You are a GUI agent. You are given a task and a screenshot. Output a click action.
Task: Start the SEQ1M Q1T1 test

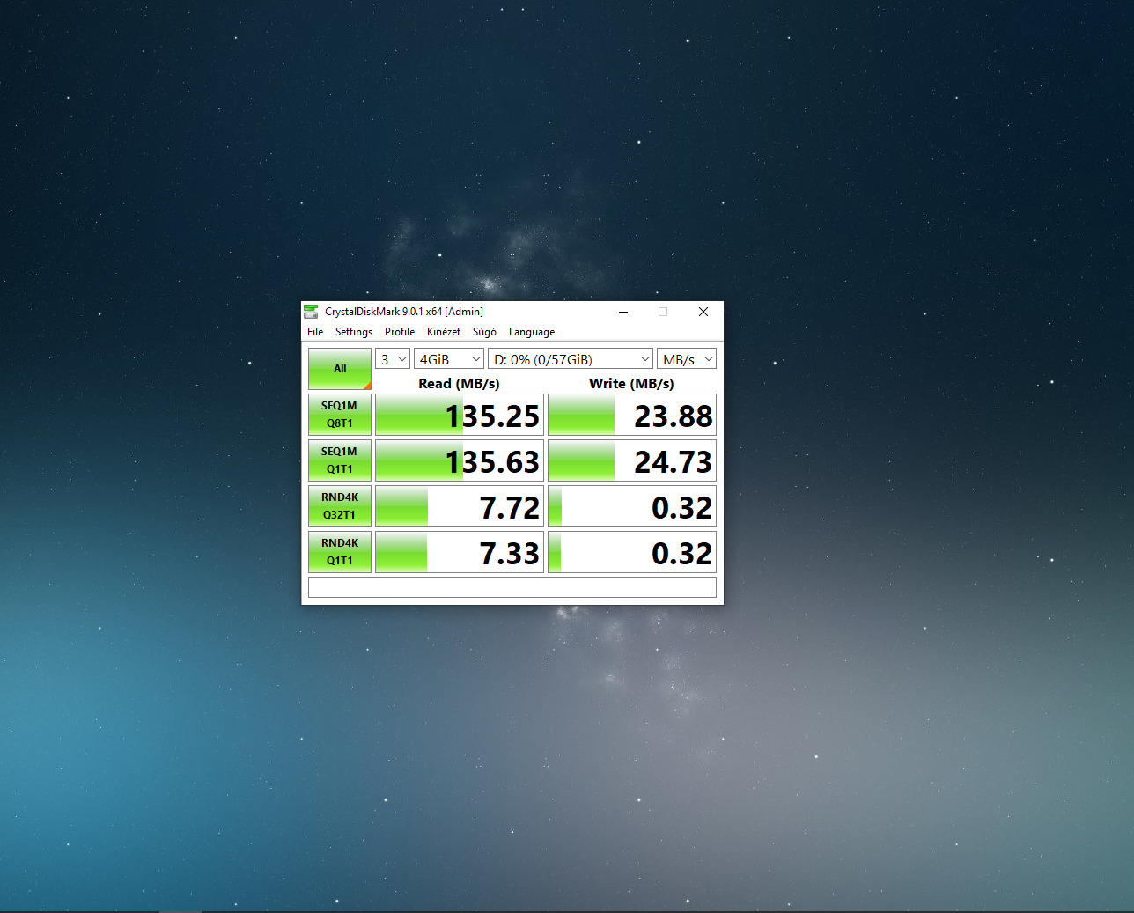click(x=340, y=460)
